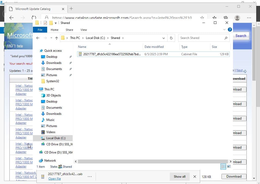Click the Back arrow in File Explorer
260x184 pixels.
click(x=38, y=38)
